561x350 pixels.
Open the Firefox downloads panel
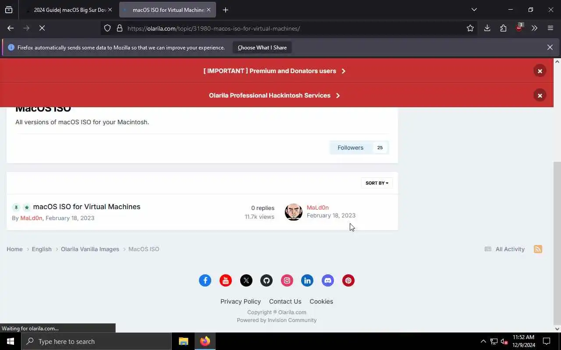point(487,28)
